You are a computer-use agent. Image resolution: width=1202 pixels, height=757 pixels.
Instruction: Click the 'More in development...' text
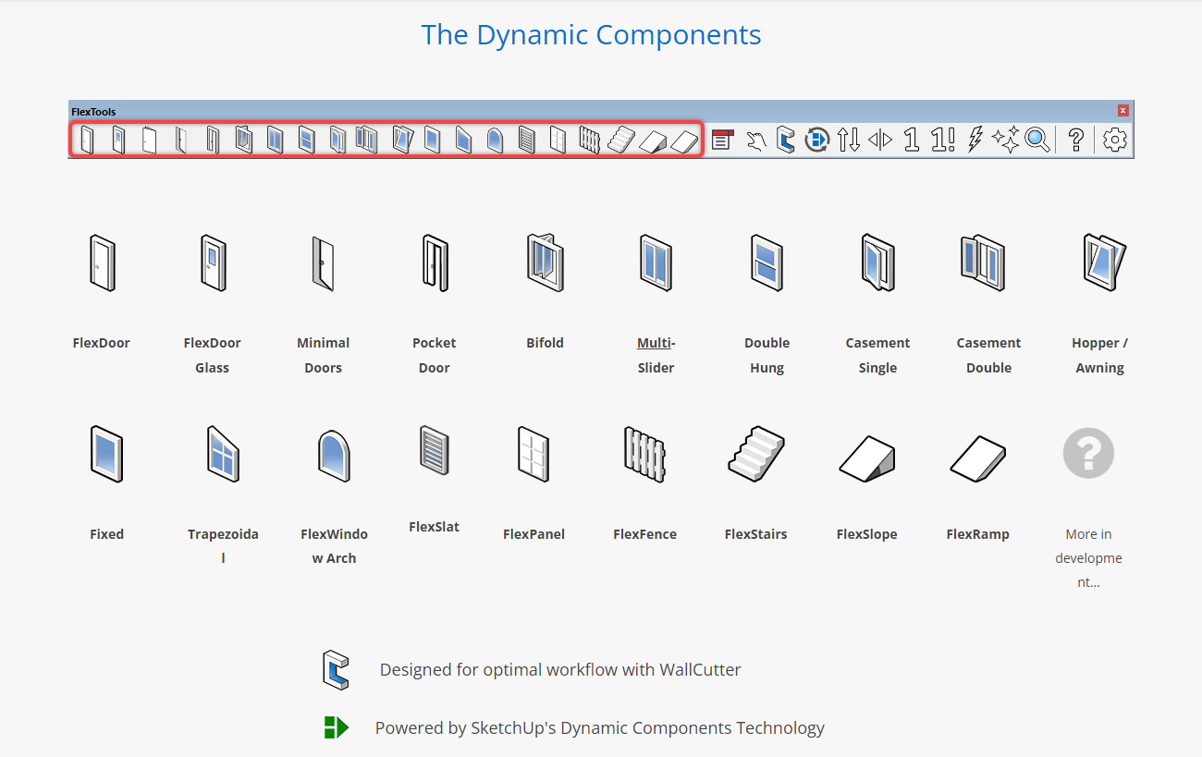click(1088, 558)
